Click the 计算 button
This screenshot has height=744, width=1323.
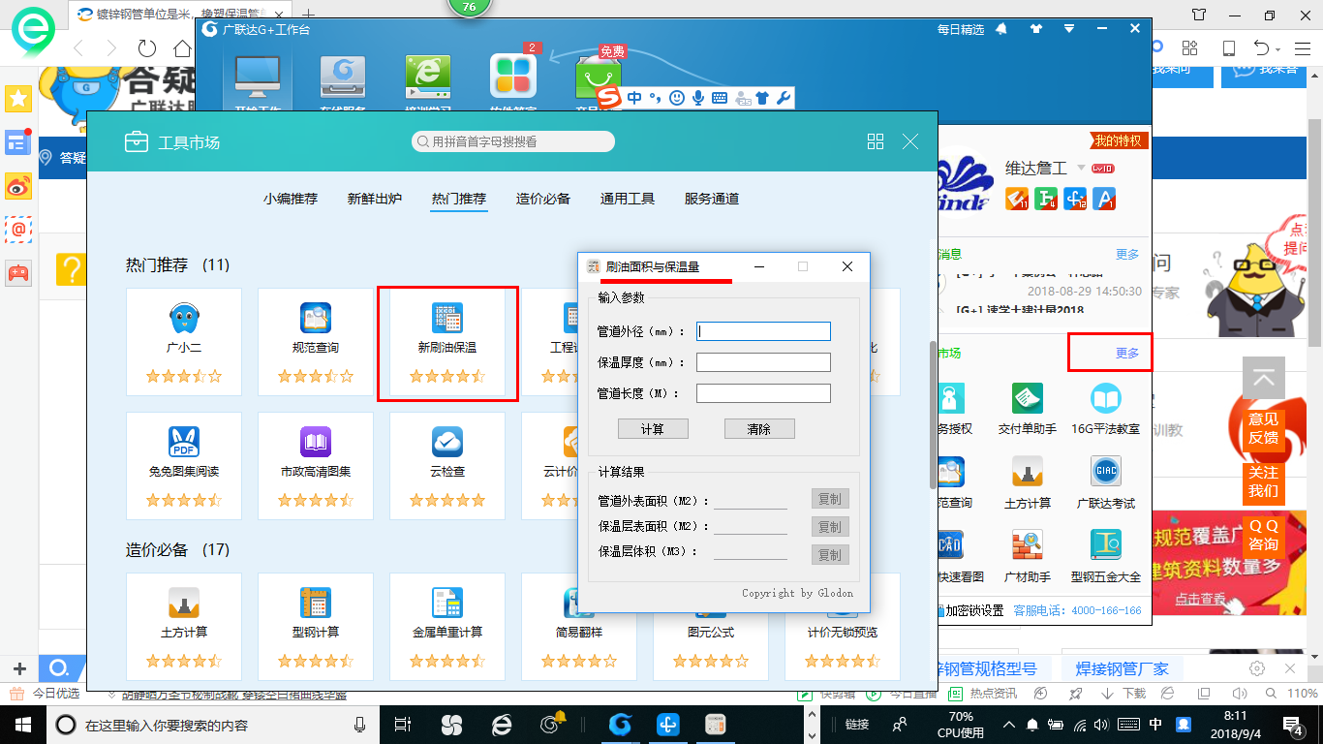pos(653,429)
